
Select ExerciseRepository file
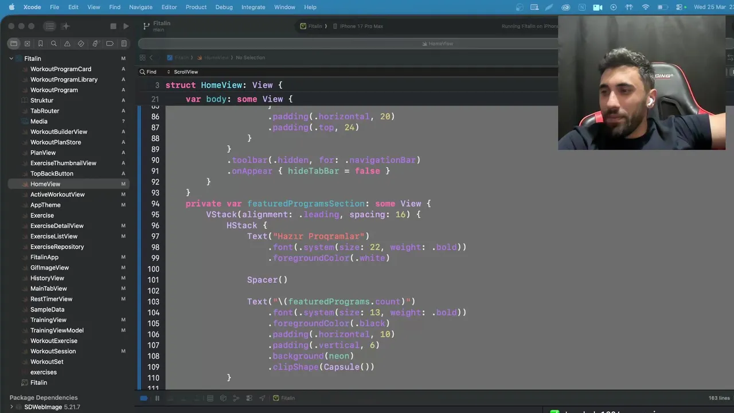(x=57, y=247)
